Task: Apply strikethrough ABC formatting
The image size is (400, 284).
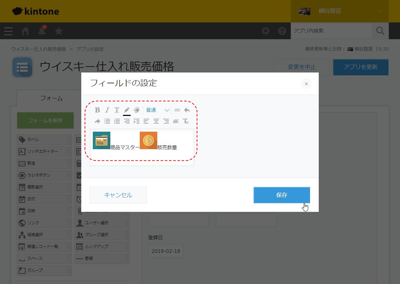Action: click(176, 121)
